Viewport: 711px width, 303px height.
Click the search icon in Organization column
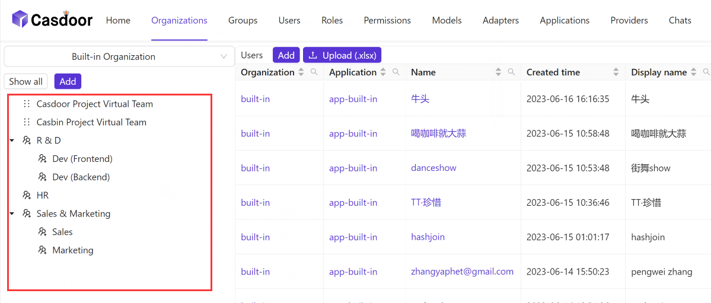(314, 72)
